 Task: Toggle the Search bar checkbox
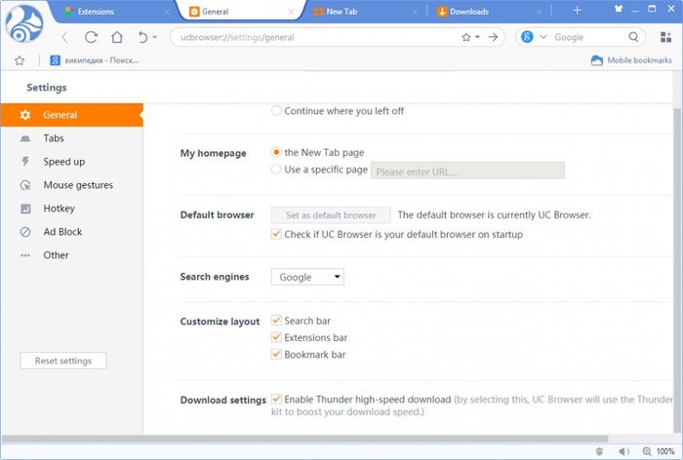[276, 321]
